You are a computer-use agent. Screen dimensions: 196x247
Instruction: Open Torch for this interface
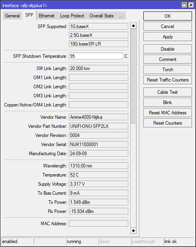[167, 70]
